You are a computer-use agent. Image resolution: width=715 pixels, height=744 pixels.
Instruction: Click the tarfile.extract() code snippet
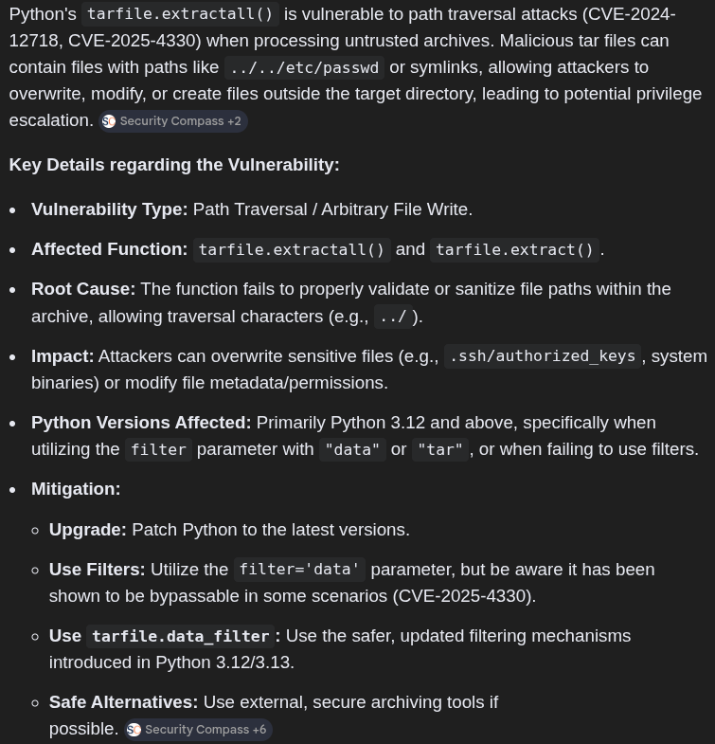pos(514,249)
